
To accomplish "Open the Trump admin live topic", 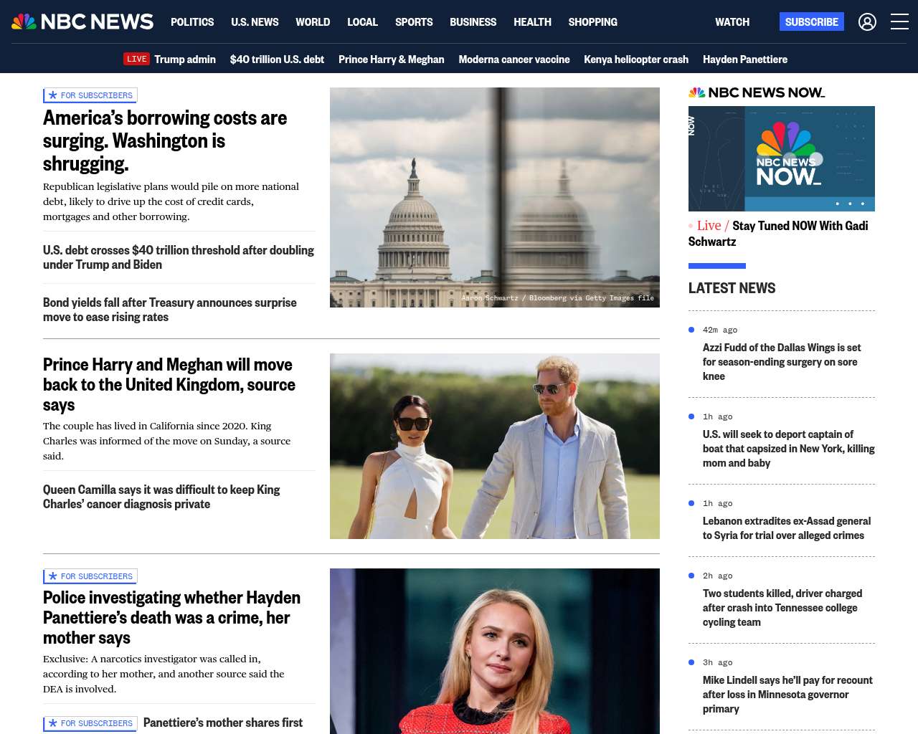I will click(x=185, y=59).
